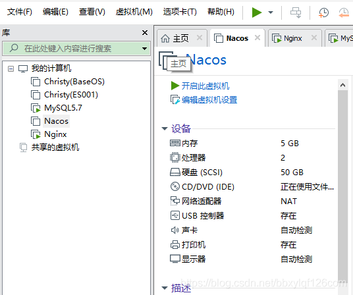Viewport: 353px width, 295px height.
Task: Click the MySQL5.7 running VM icon
Action: pos(36,108)
